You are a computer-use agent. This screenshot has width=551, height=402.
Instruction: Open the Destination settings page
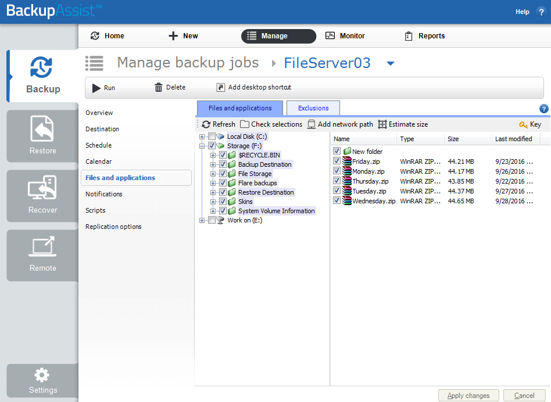point(102,129)
